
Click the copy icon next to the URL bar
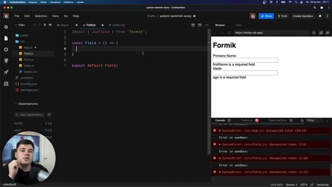[x=321, y=33]
